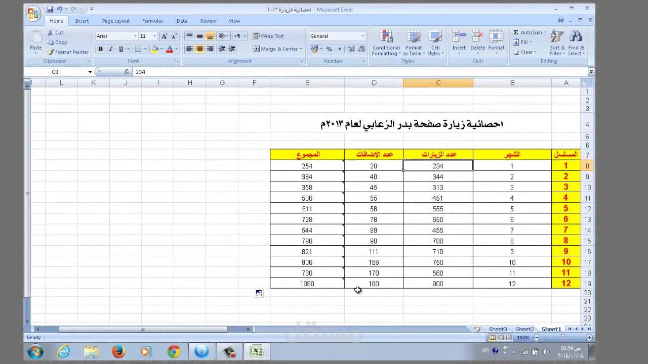Apply Percent Style number format

(x=329, y=49)
